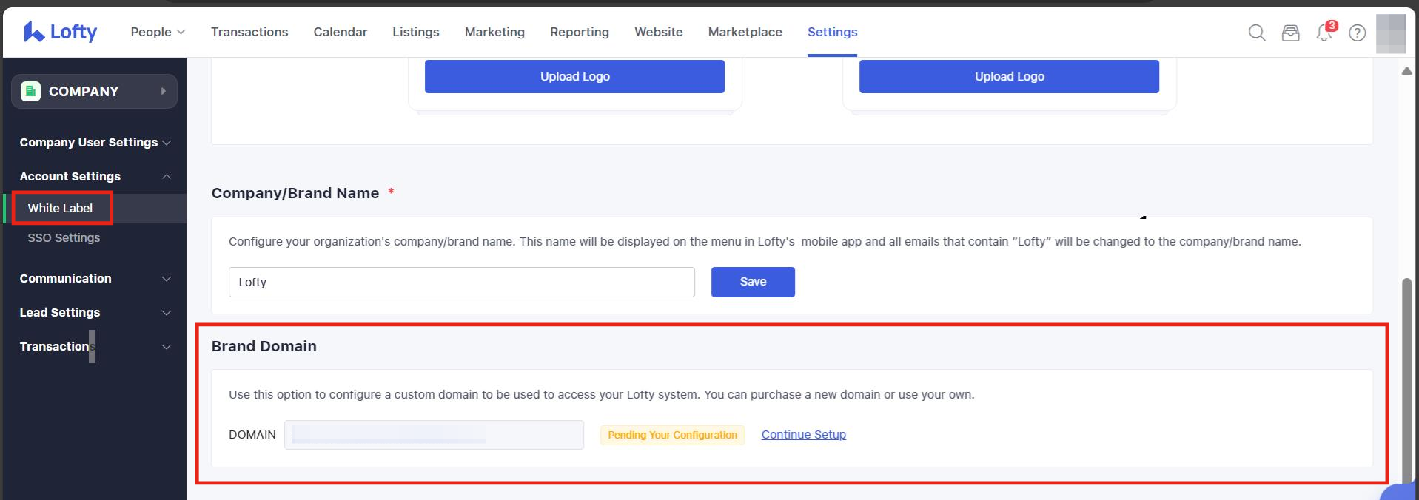Screen dimensions: 1419x500
Task: Click the left Upload Logo button
Action: coord(574,76)
